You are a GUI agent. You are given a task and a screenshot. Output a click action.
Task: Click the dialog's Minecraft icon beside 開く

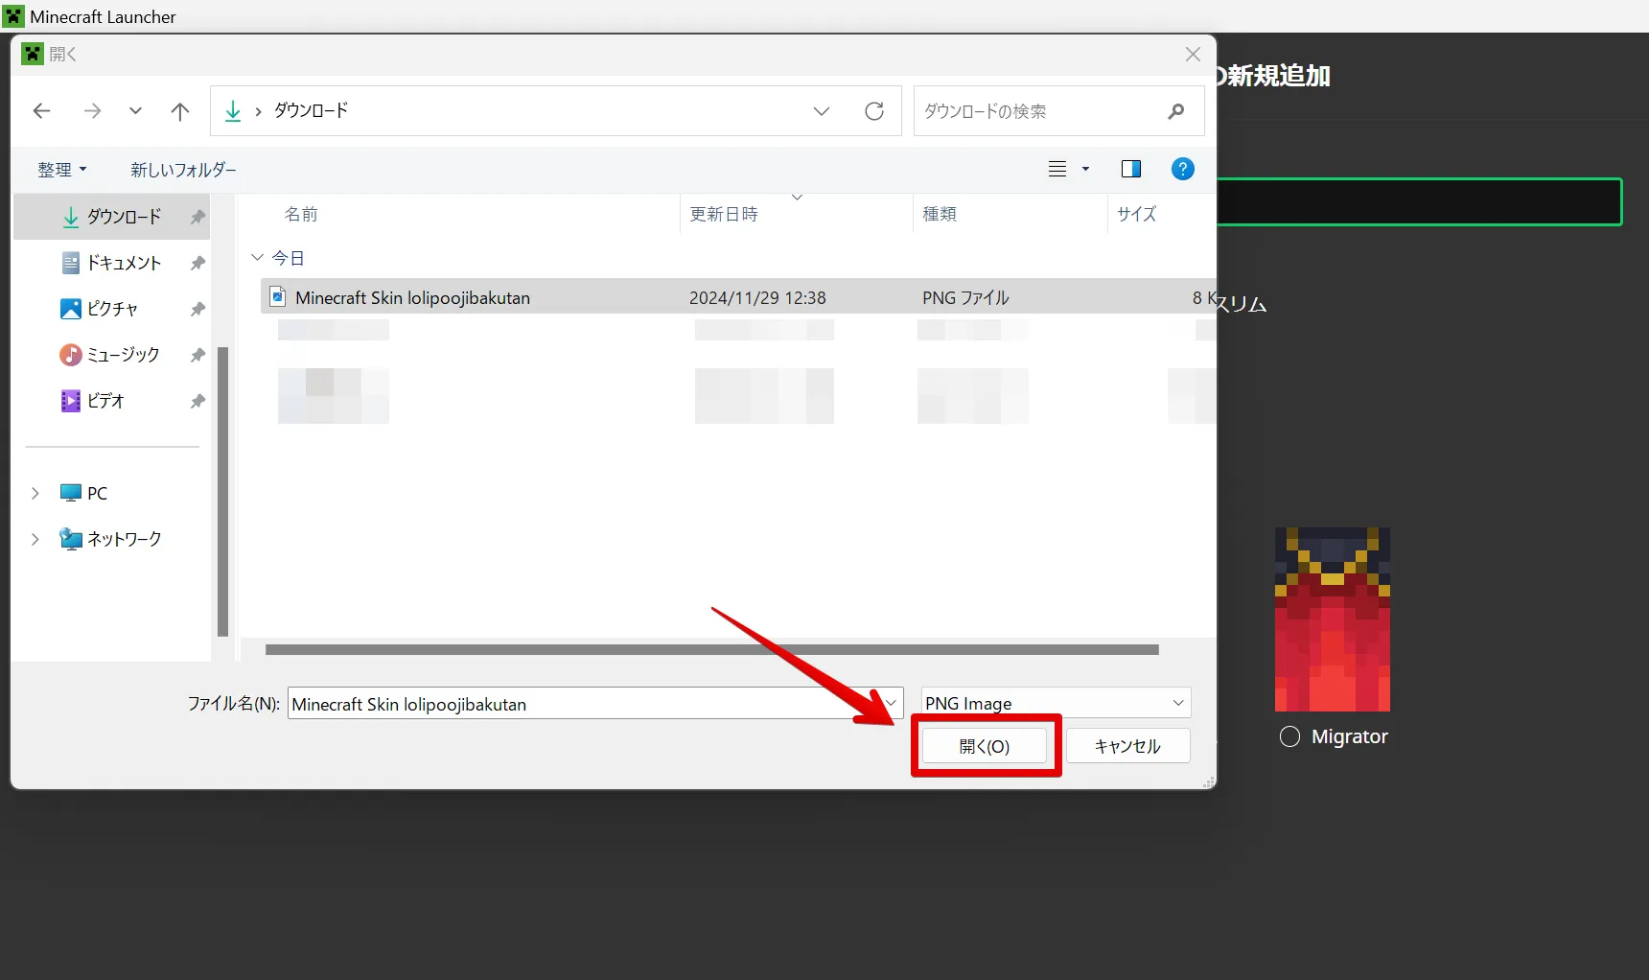click(33, 54)
